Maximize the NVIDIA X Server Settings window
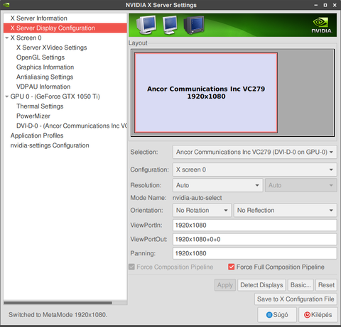This screenshot has width=341, height=327. point(325,5)
